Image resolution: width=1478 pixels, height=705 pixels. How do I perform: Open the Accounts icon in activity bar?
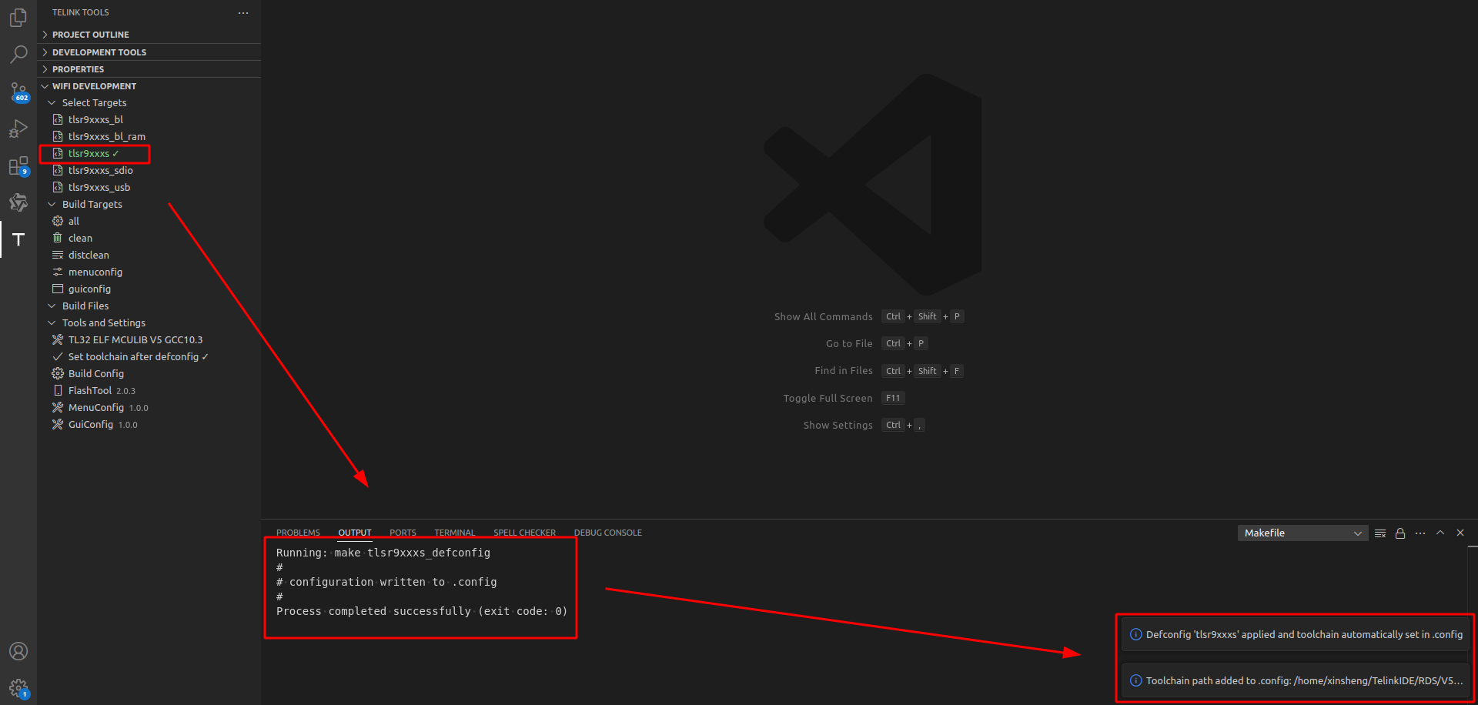point(18,650)
